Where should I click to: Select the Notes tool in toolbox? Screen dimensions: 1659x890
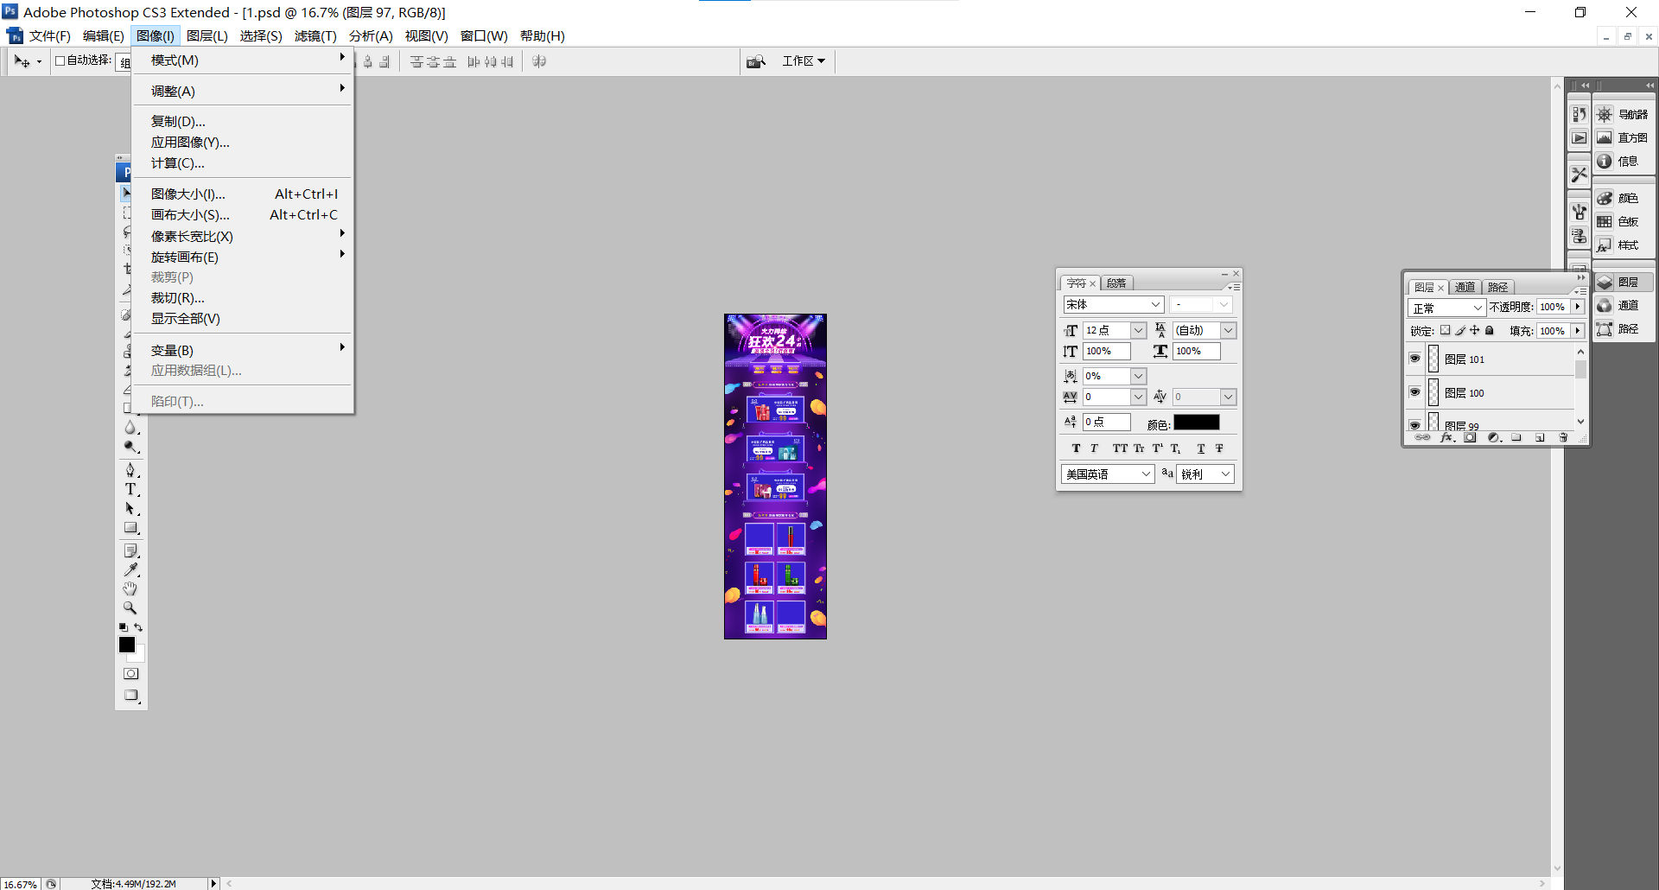coord(130,550)
